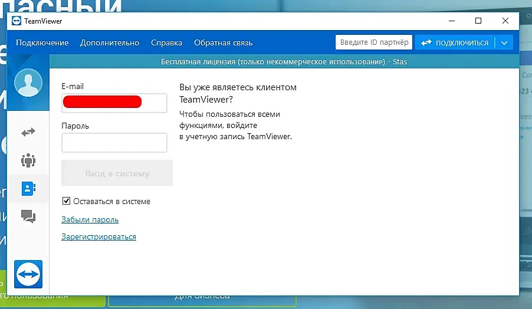Click the free license banner text
This screenshot has width=532, height=309.
(284, 62)
